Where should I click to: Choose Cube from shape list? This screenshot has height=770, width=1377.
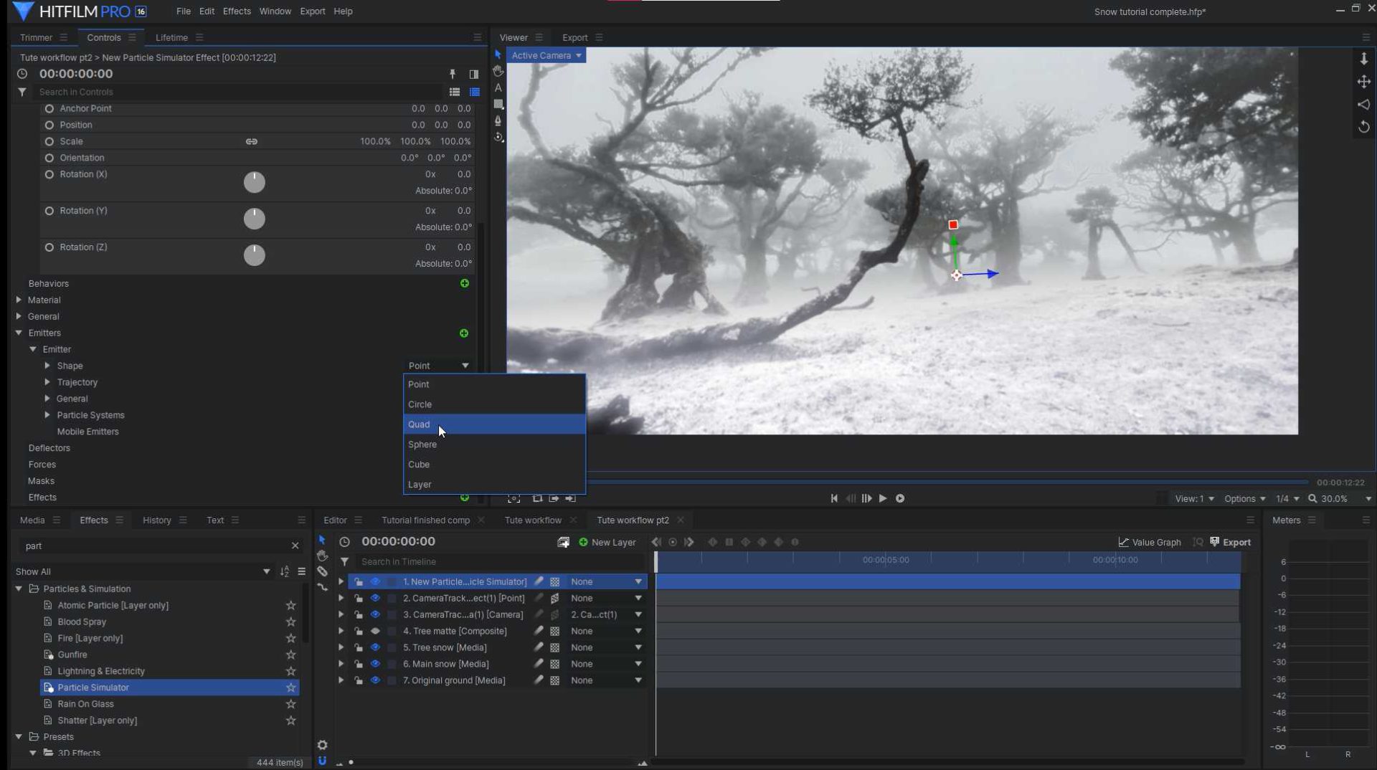494,465
